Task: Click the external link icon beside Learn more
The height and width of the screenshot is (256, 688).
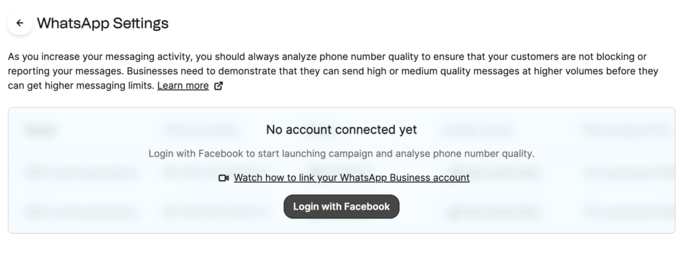Action: tap(218, 86)
